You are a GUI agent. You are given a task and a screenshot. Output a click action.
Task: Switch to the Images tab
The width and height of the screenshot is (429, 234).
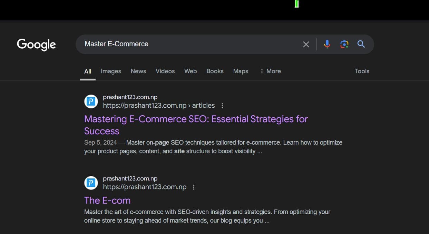coord(111,71)
